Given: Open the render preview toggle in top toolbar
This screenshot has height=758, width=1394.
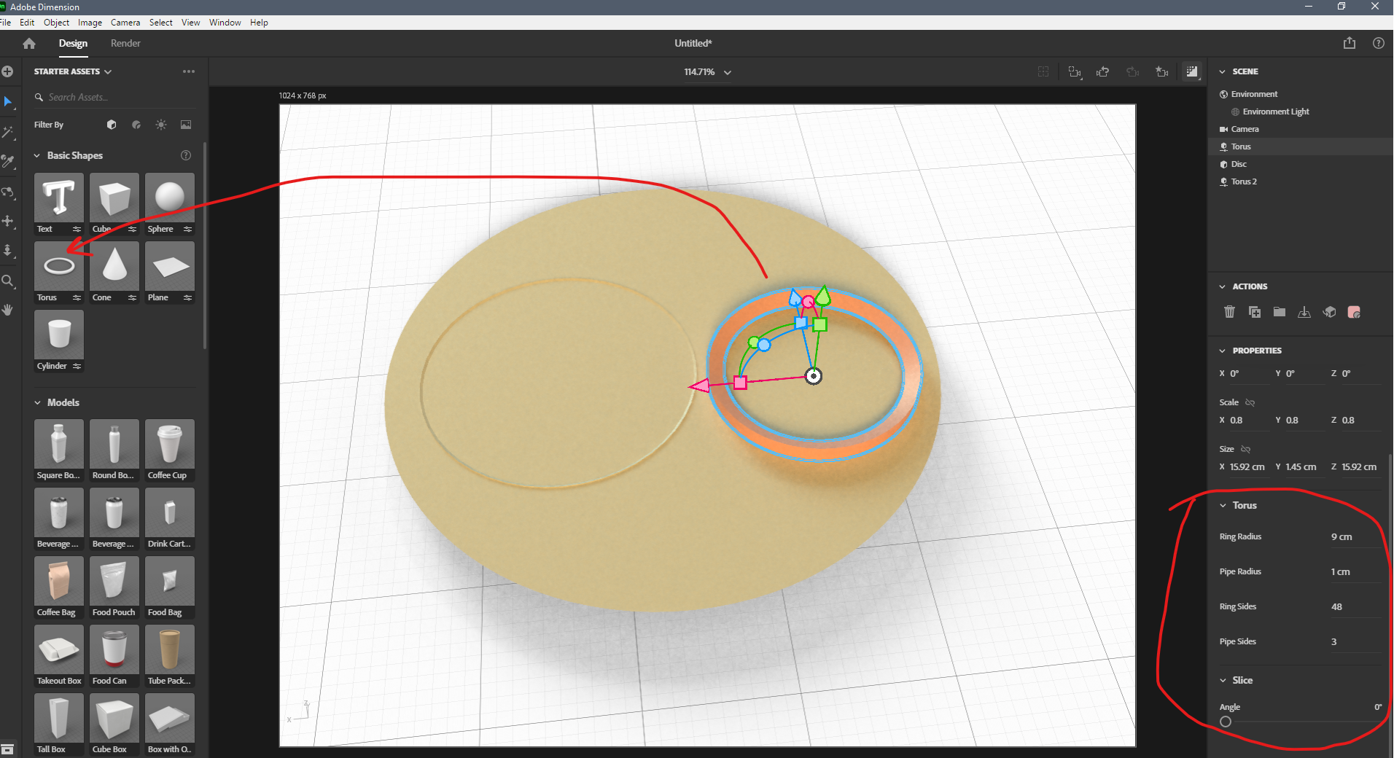Looking at the screenshot, I should click(1193, 71).
